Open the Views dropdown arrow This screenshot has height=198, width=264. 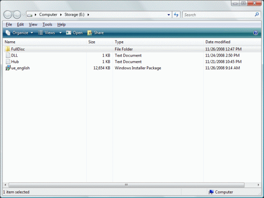[61, 33]
